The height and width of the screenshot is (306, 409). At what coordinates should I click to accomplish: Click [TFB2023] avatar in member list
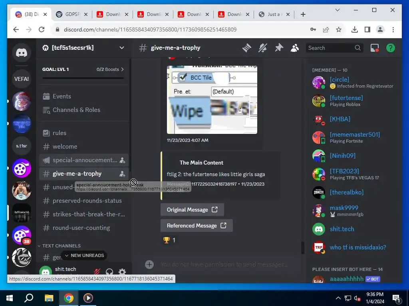coord(318,174)
